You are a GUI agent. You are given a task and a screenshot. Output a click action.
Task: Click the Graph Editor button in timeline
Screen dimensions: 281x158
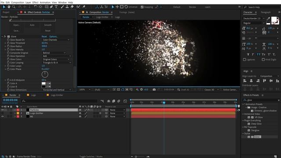(x=125, y=101)
